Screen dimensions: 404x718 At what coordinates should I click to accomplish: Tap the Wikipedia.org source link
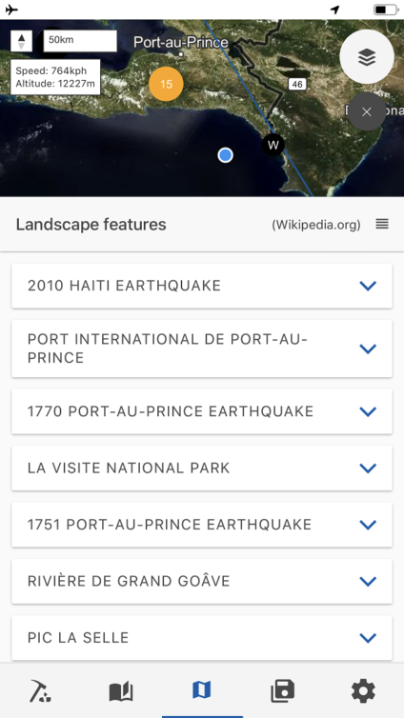316,225
